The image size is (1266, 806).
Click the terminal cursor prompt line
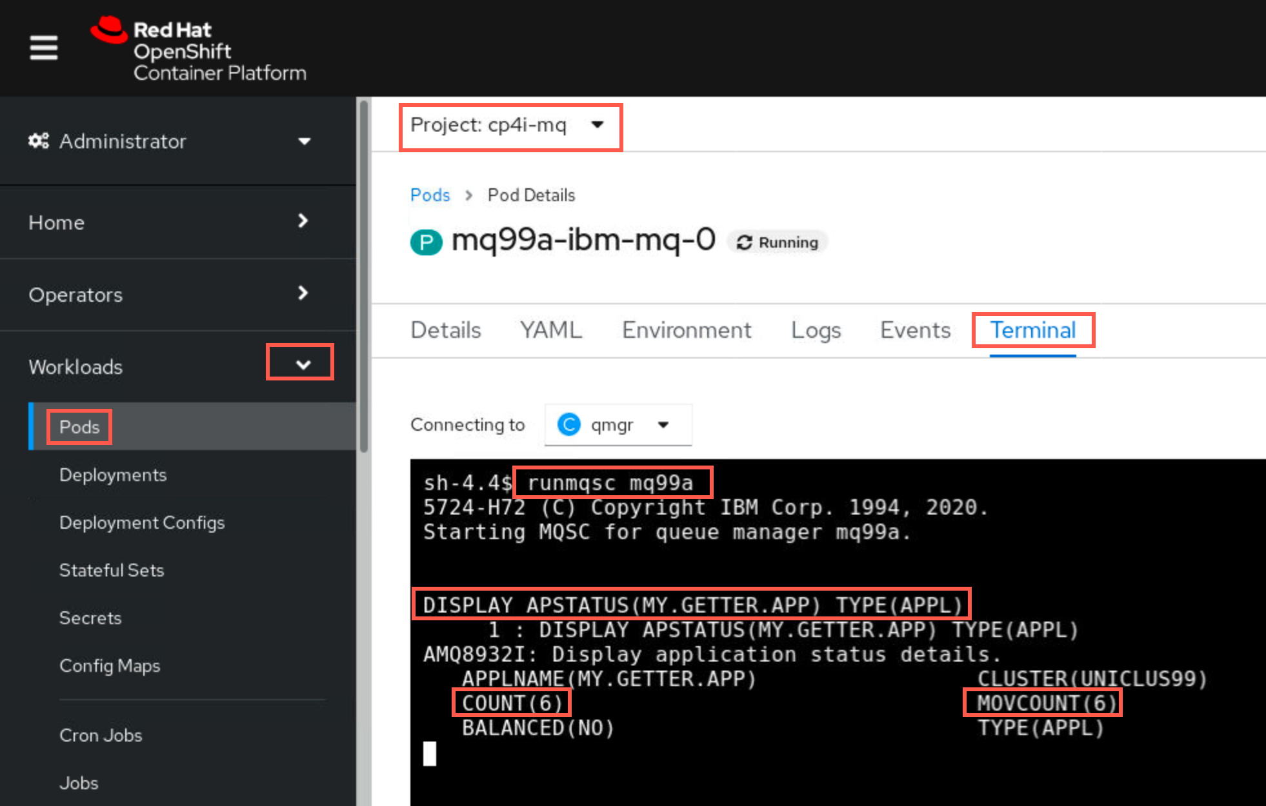click(430, 754)
